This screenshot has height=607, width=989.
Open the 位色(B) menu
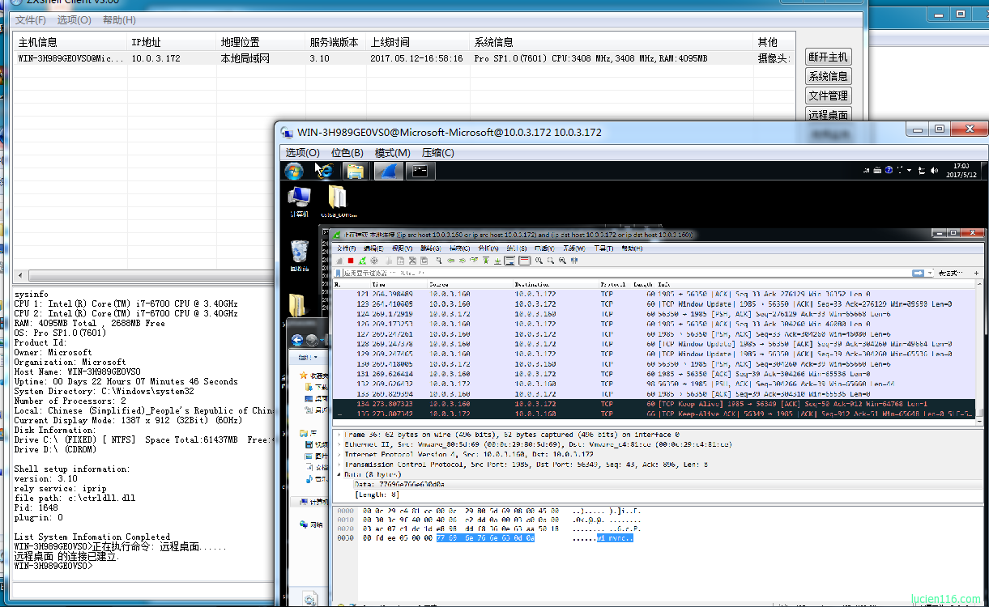347,152
